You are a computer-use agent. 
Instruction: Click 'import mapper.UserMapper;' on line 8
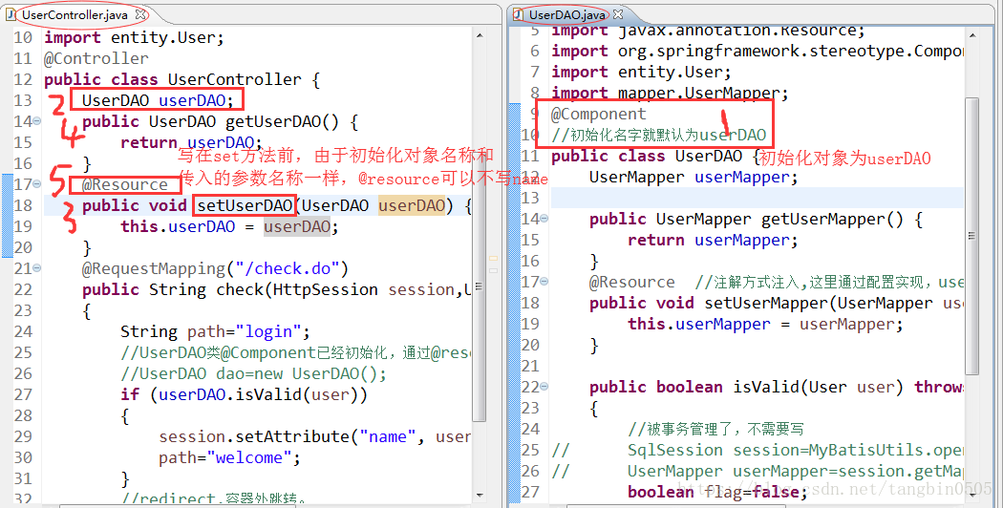tap(670, 94)
